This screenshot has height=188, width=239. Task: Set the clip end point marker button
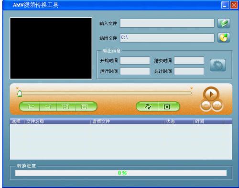48,106
